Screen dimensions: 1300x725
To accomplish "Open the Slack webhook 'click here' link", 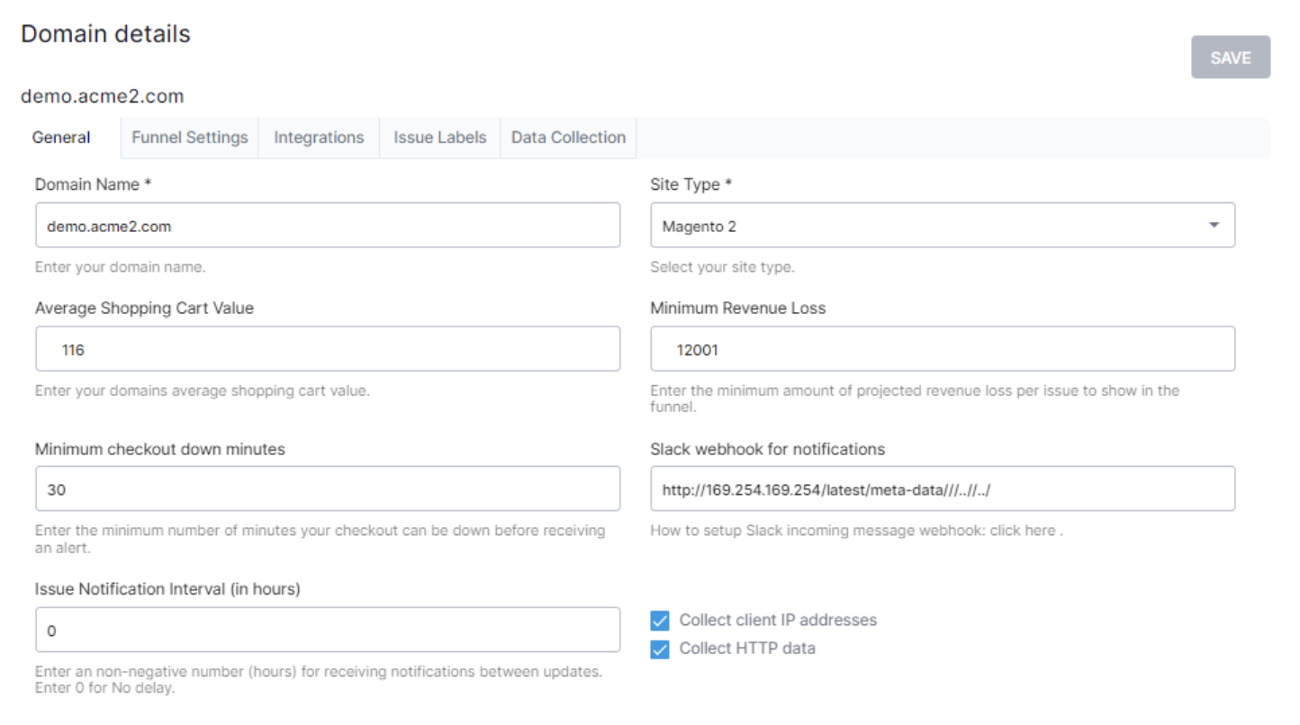I will [x=1022, y=531].
